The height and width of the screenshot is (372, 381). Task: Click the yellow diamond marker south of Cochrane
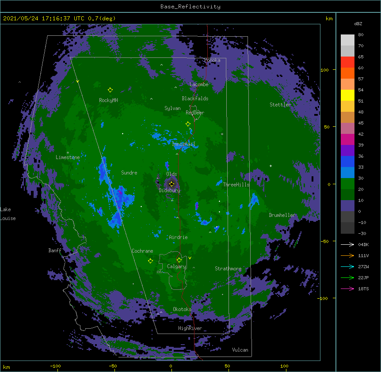[150, 261]
